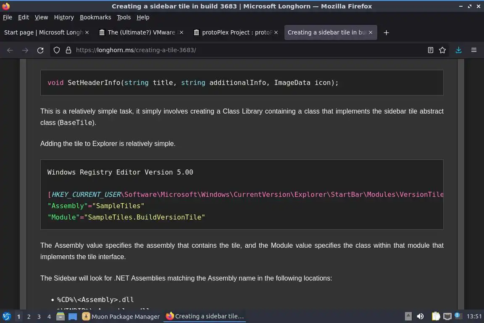Image resolution: width=484 pixels, height=323 pixels.
Task: Open the tracking protection shield icon
Action: [56, 50]
